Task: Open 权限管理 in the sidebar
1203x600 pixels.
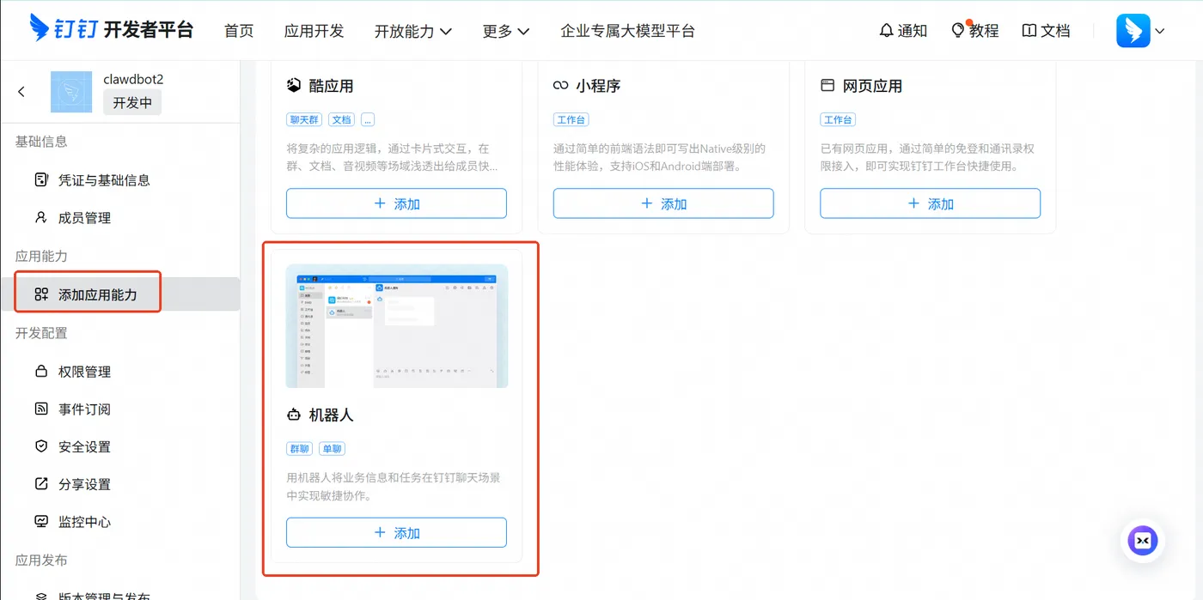Action: [120, 372]
